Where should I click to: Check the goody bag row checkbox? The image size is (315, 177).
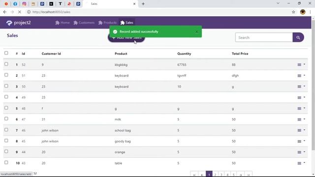coord(6,141)
